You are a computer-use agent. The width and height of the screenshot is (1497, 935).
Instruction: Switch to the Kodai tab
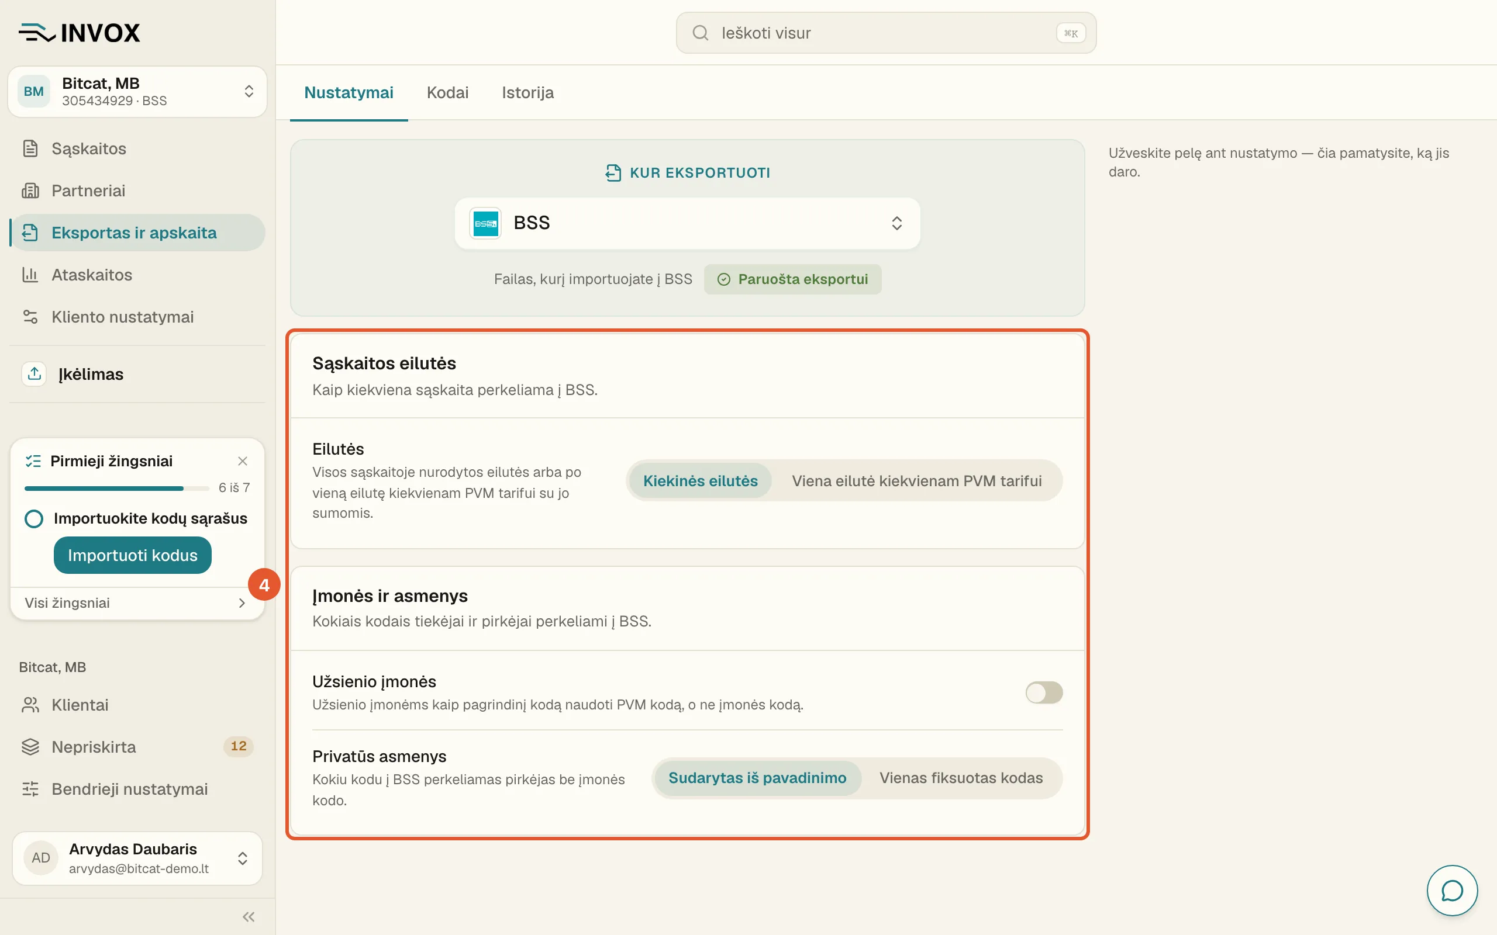click(x=448, y=93)
